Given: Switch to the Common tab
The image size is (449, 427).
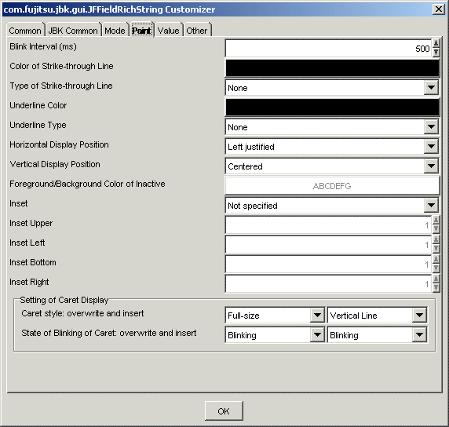Looking at the screenshot, I should click(25, 30).
